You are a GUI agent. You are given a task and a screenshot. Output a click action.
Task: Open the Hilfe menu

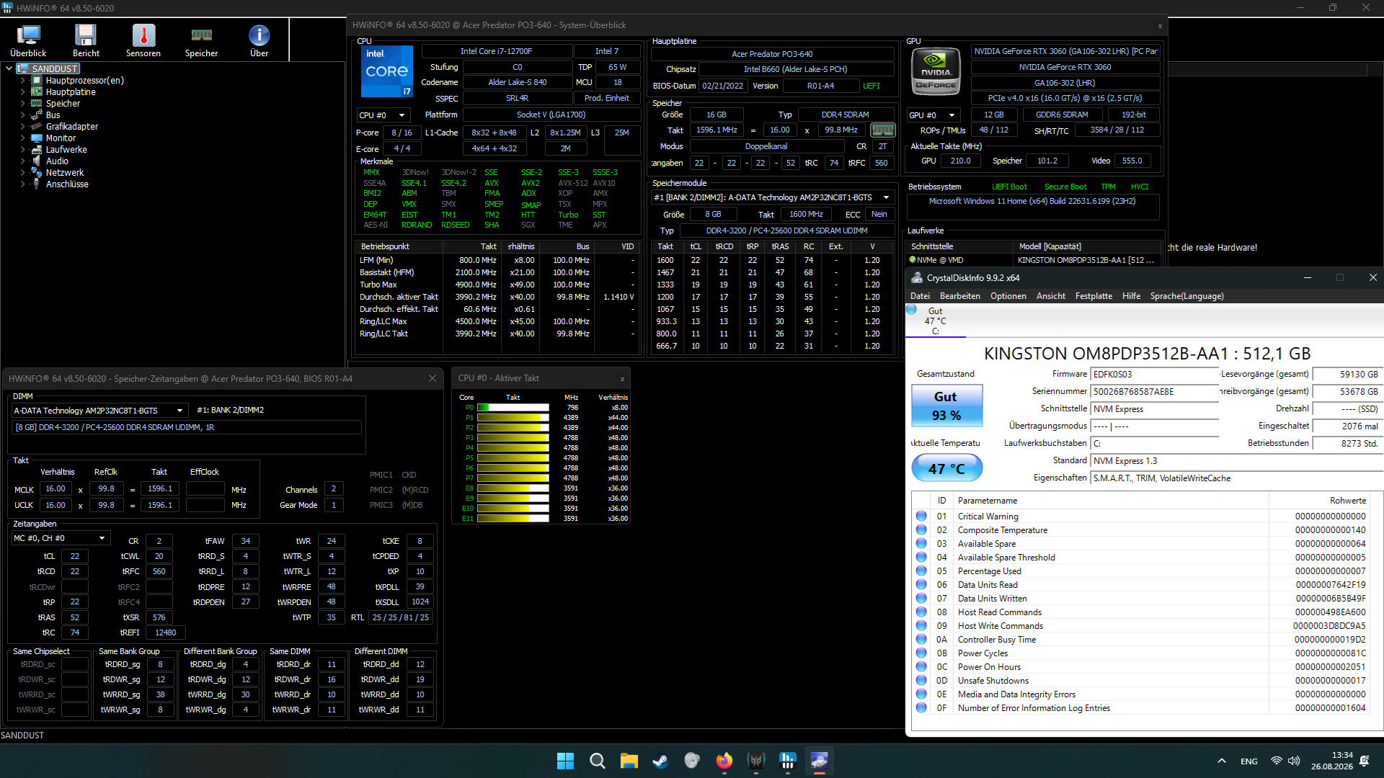tap(1132, 296)
